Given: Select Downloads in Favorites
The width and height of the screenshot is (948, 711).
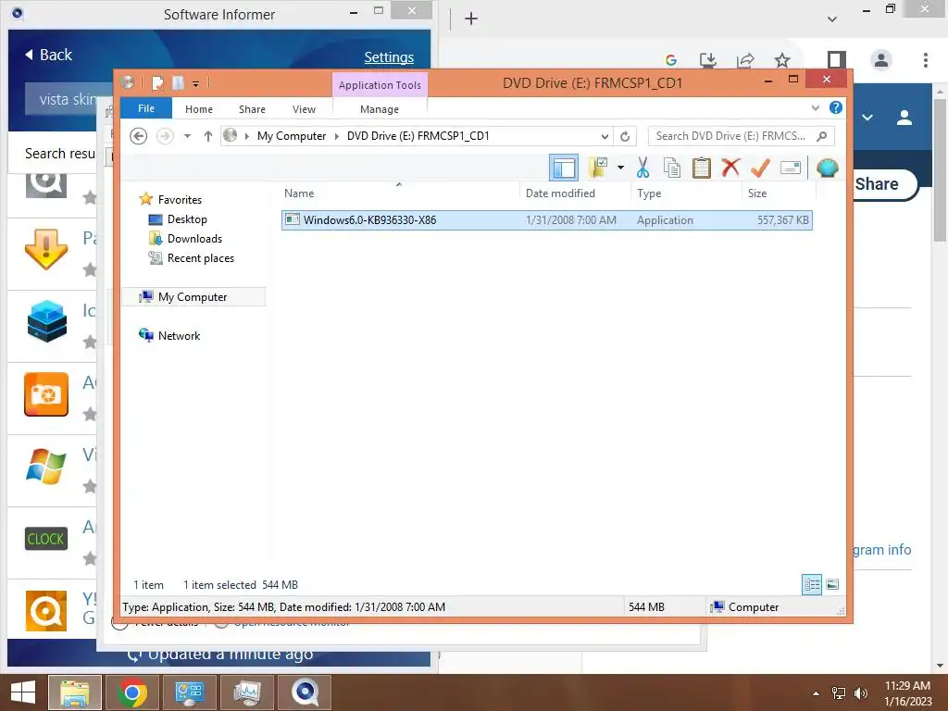Looking at the screenshot, I should click(194, 238).
